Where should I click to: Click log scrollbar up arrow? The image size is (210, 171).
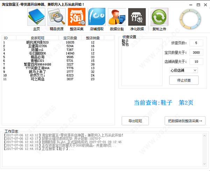pyautogui.click(x=204, y=136)
